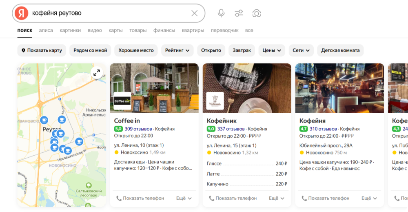
Task: Switch to the товары tab
Action: click(x=138, y=31)
